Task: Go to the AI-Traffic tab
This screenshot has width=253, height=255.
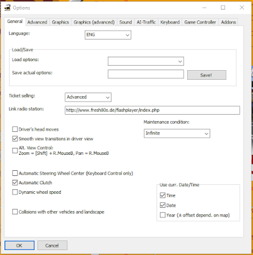Action: point(146,22)
